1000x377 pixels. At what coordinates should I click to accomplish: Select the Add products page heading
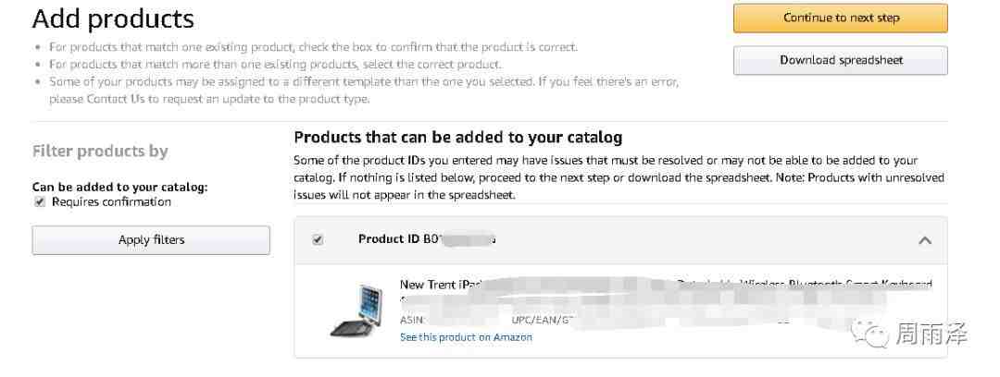113,18
